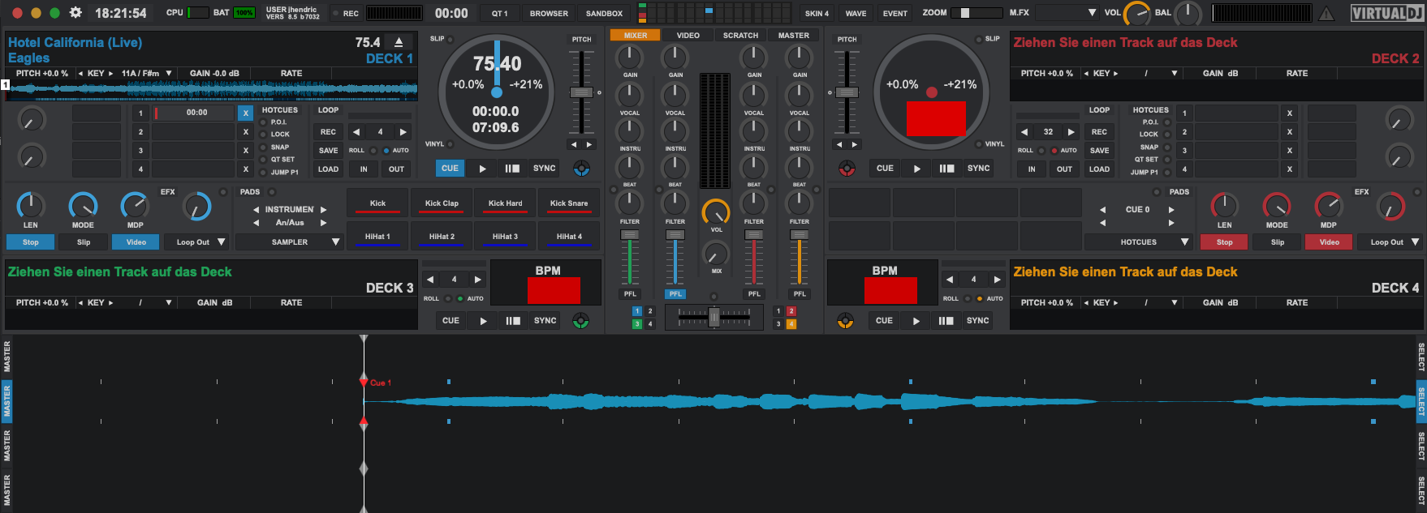Click the Deck 2 EFX MDP knob

1328,206
